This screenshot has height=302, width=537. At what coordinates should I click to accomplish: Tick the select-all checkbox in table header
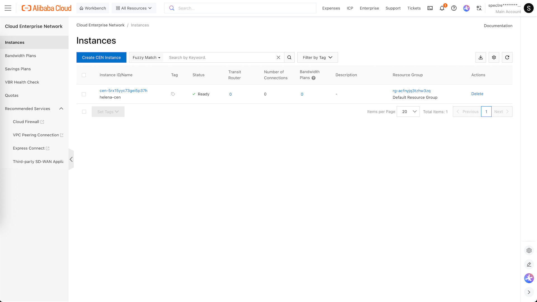(x=84, y=75)
